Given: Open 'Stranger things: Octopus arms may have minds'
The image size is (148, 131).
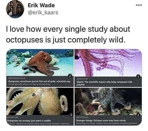Looking at the screenshot, I should coord(101,120).
